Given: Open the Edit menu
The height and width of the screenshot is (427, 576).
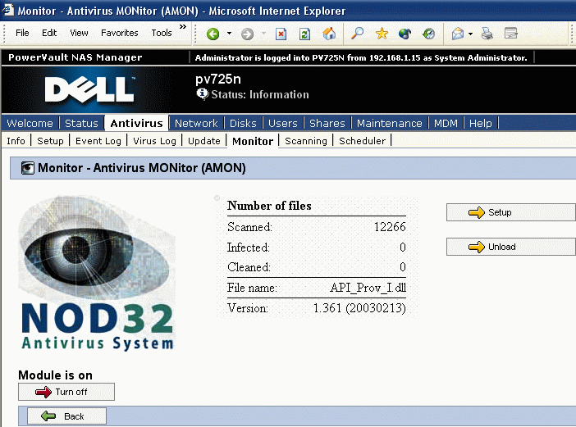Looking at the screenshot, I should pyautogui.click(x=49, y=33).
